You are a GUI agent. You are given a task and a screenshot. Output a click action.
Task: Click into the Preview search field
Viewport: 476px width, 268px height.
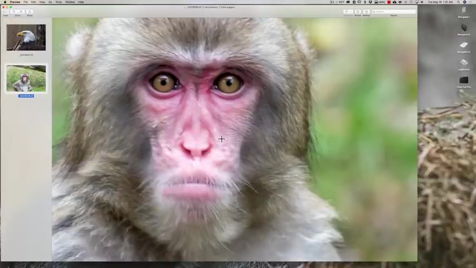coord(394,12)
